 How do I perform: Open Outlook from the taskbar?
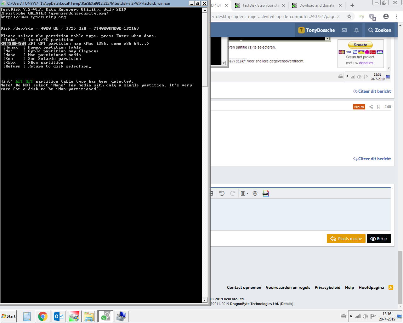59,316
